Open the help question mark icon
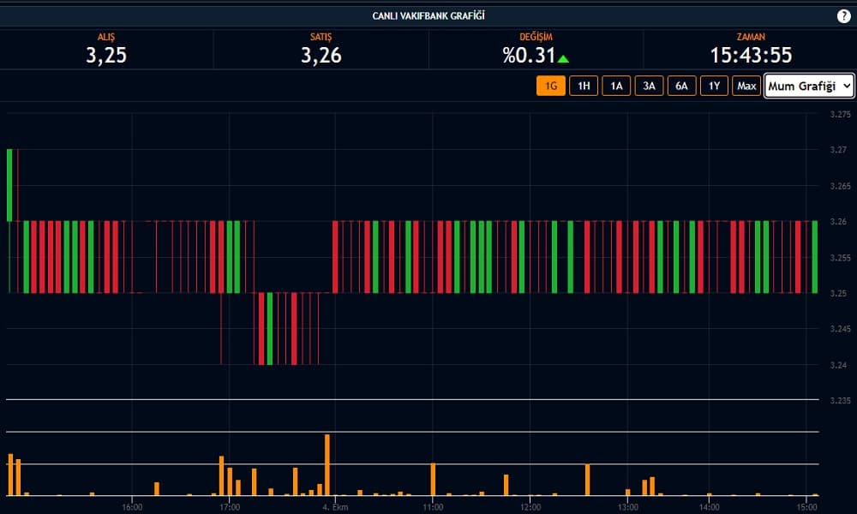 843,16
